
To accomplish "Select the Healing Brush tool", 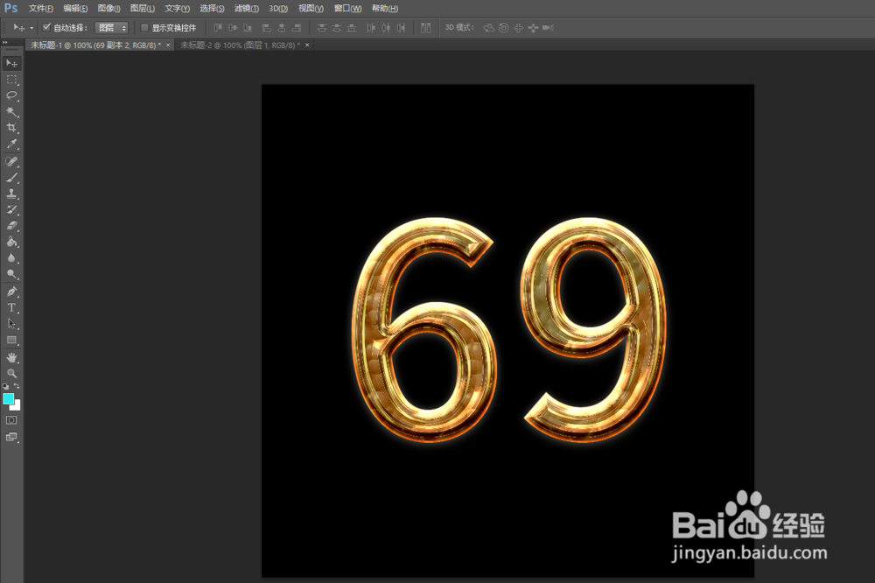I will click(x=11, y=161).
